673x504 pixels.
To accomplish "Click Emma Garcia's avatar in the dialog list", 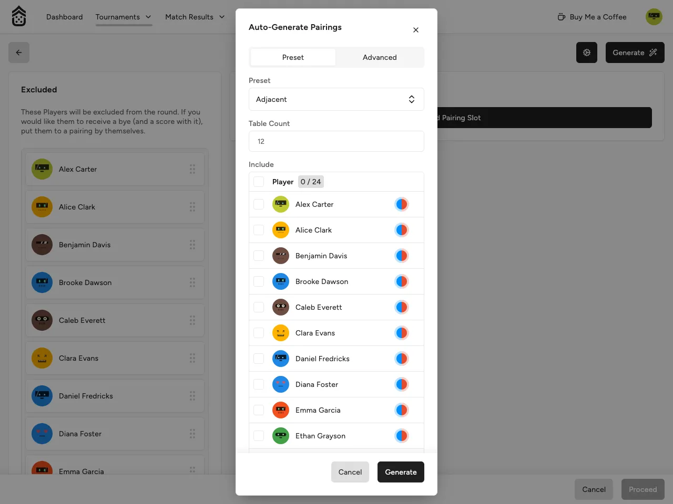I will click(x=281, y=410).
